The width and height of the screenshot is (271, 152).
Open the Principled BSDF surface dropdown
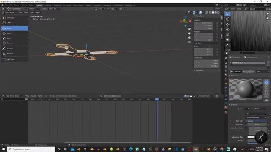257,109
